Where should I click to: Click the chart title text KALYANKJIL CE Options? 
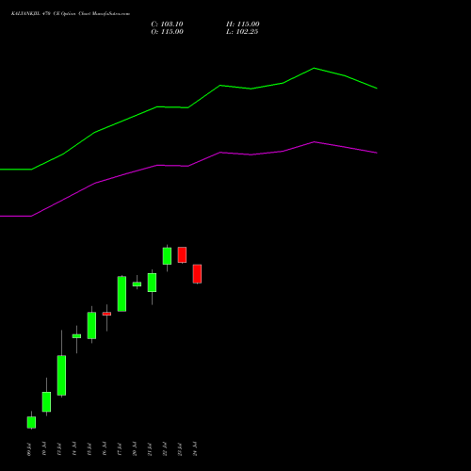[x=71, y=14]
